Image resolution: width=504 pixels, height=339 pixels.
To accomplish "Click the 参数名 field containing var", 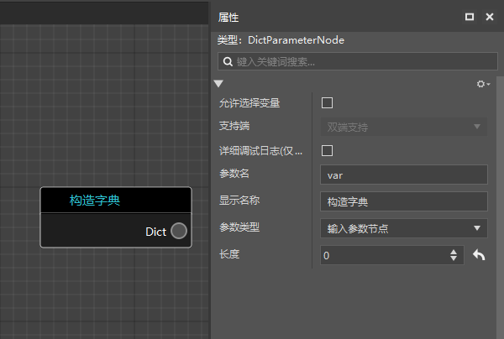I will (x=404, y=175).
